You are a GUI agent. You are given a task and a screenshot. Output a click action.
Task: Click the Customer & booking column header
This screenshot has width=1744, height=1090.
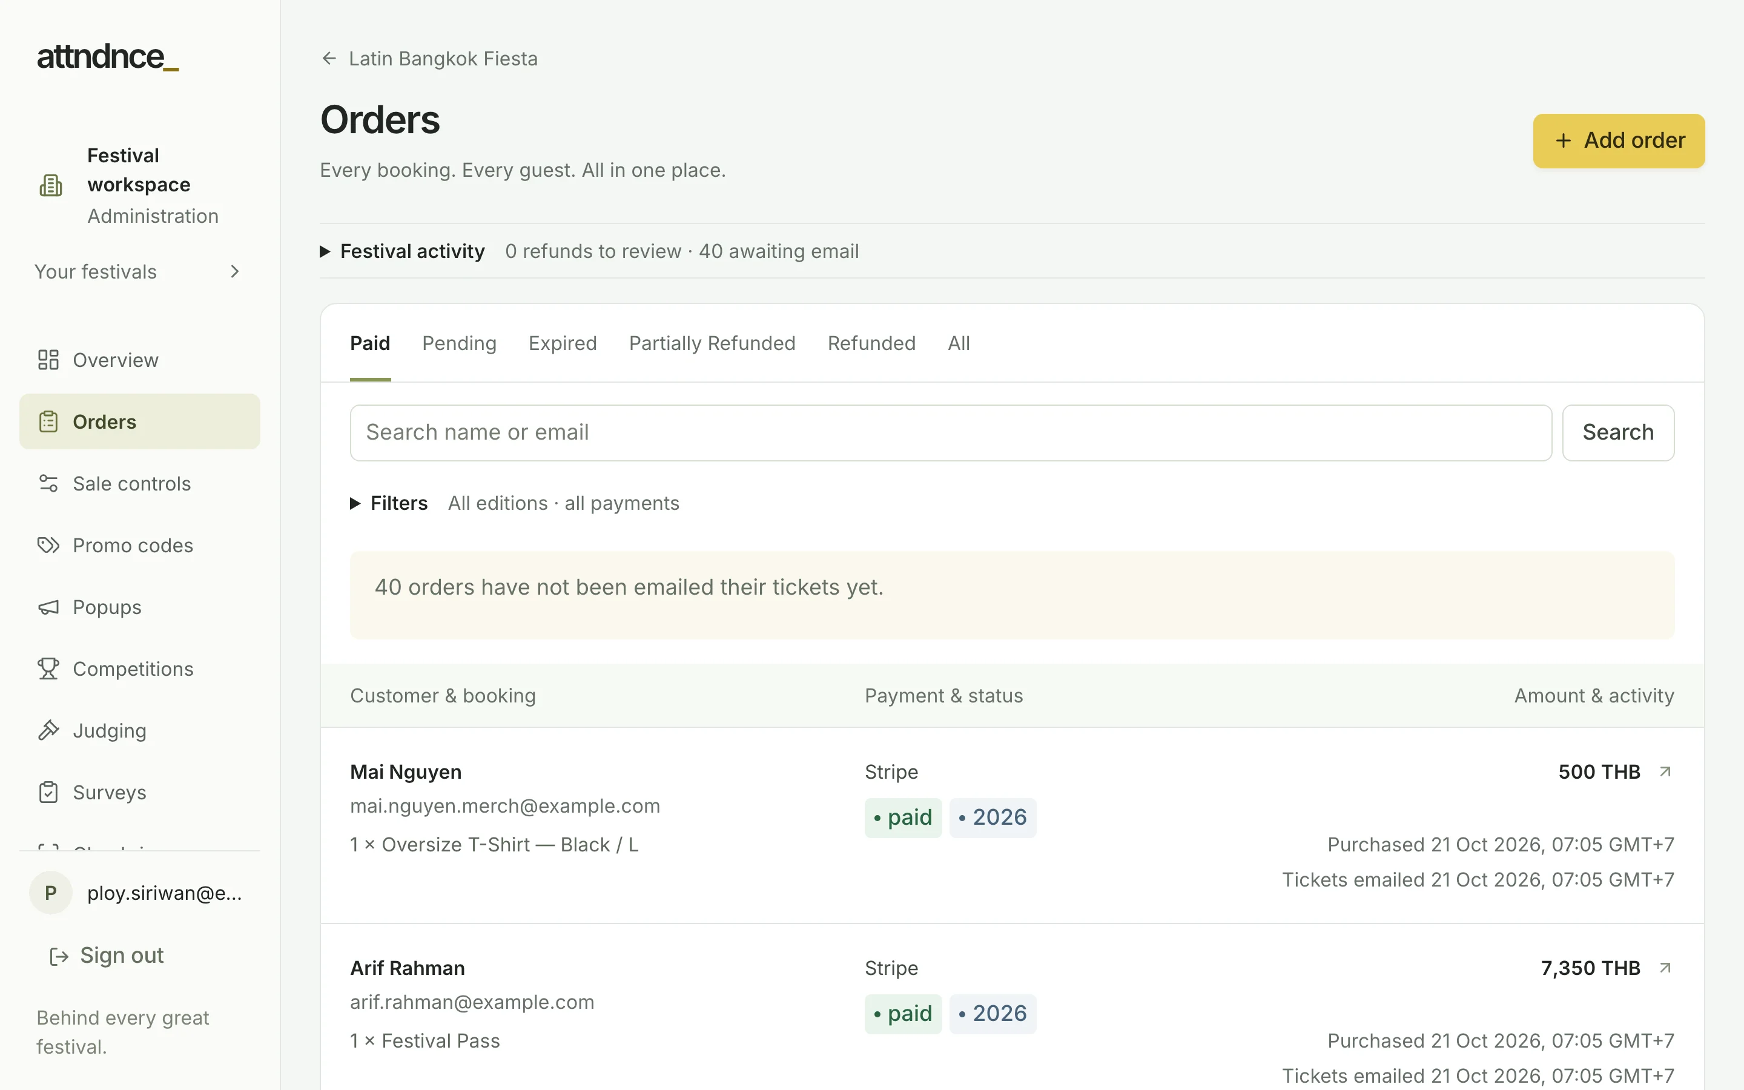(443, 696)
